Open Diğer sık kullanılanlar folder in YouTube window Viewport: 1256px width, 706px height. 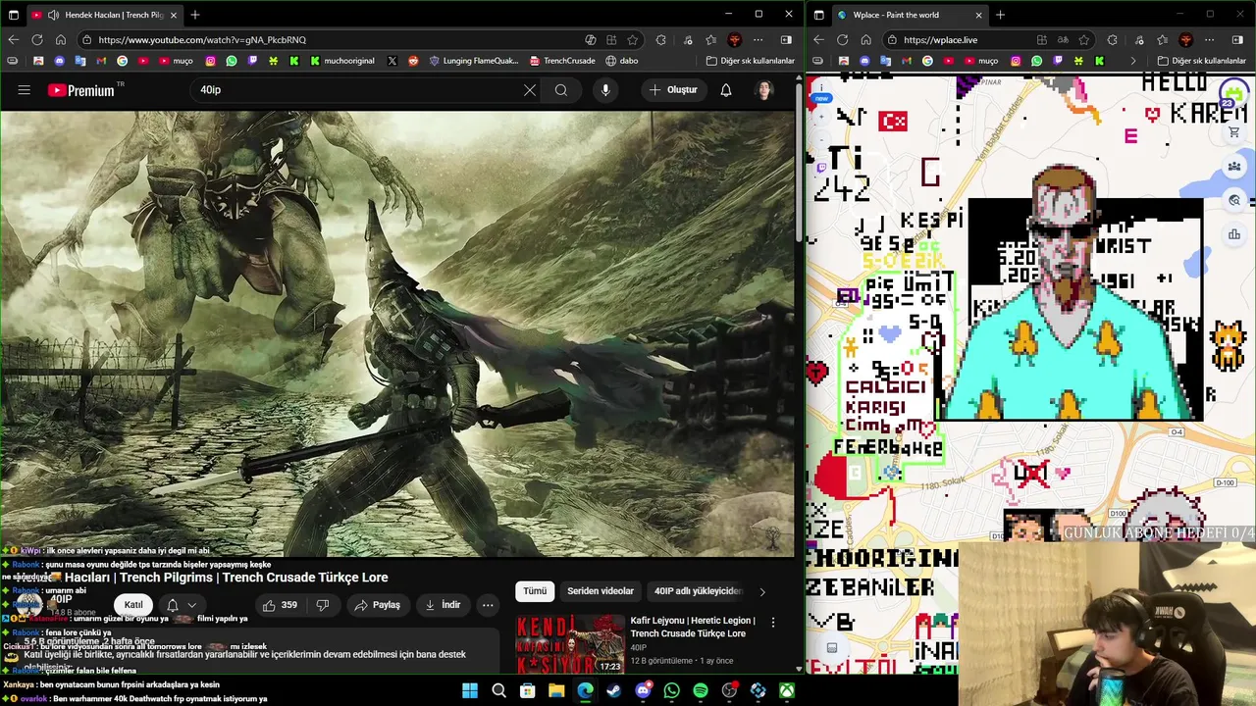(x=751, y=61)
